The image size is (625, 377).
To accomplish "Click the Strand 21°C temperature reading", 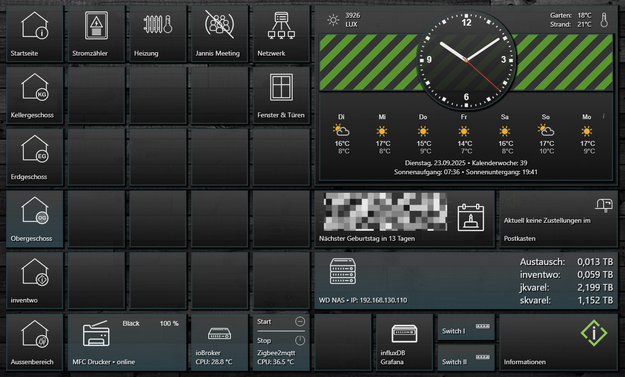I will coord(571,24).
